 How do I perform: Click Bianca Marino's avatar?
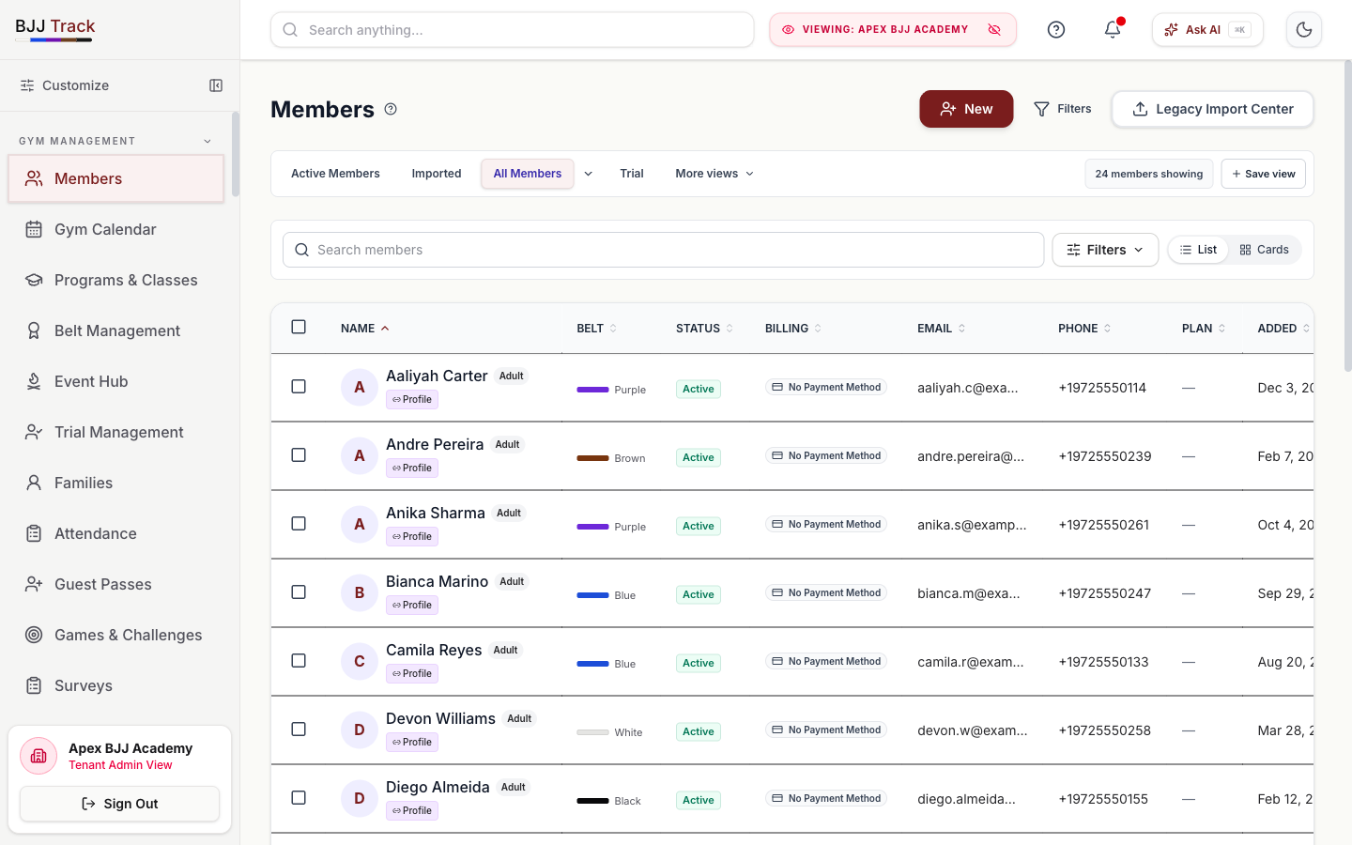359,592
